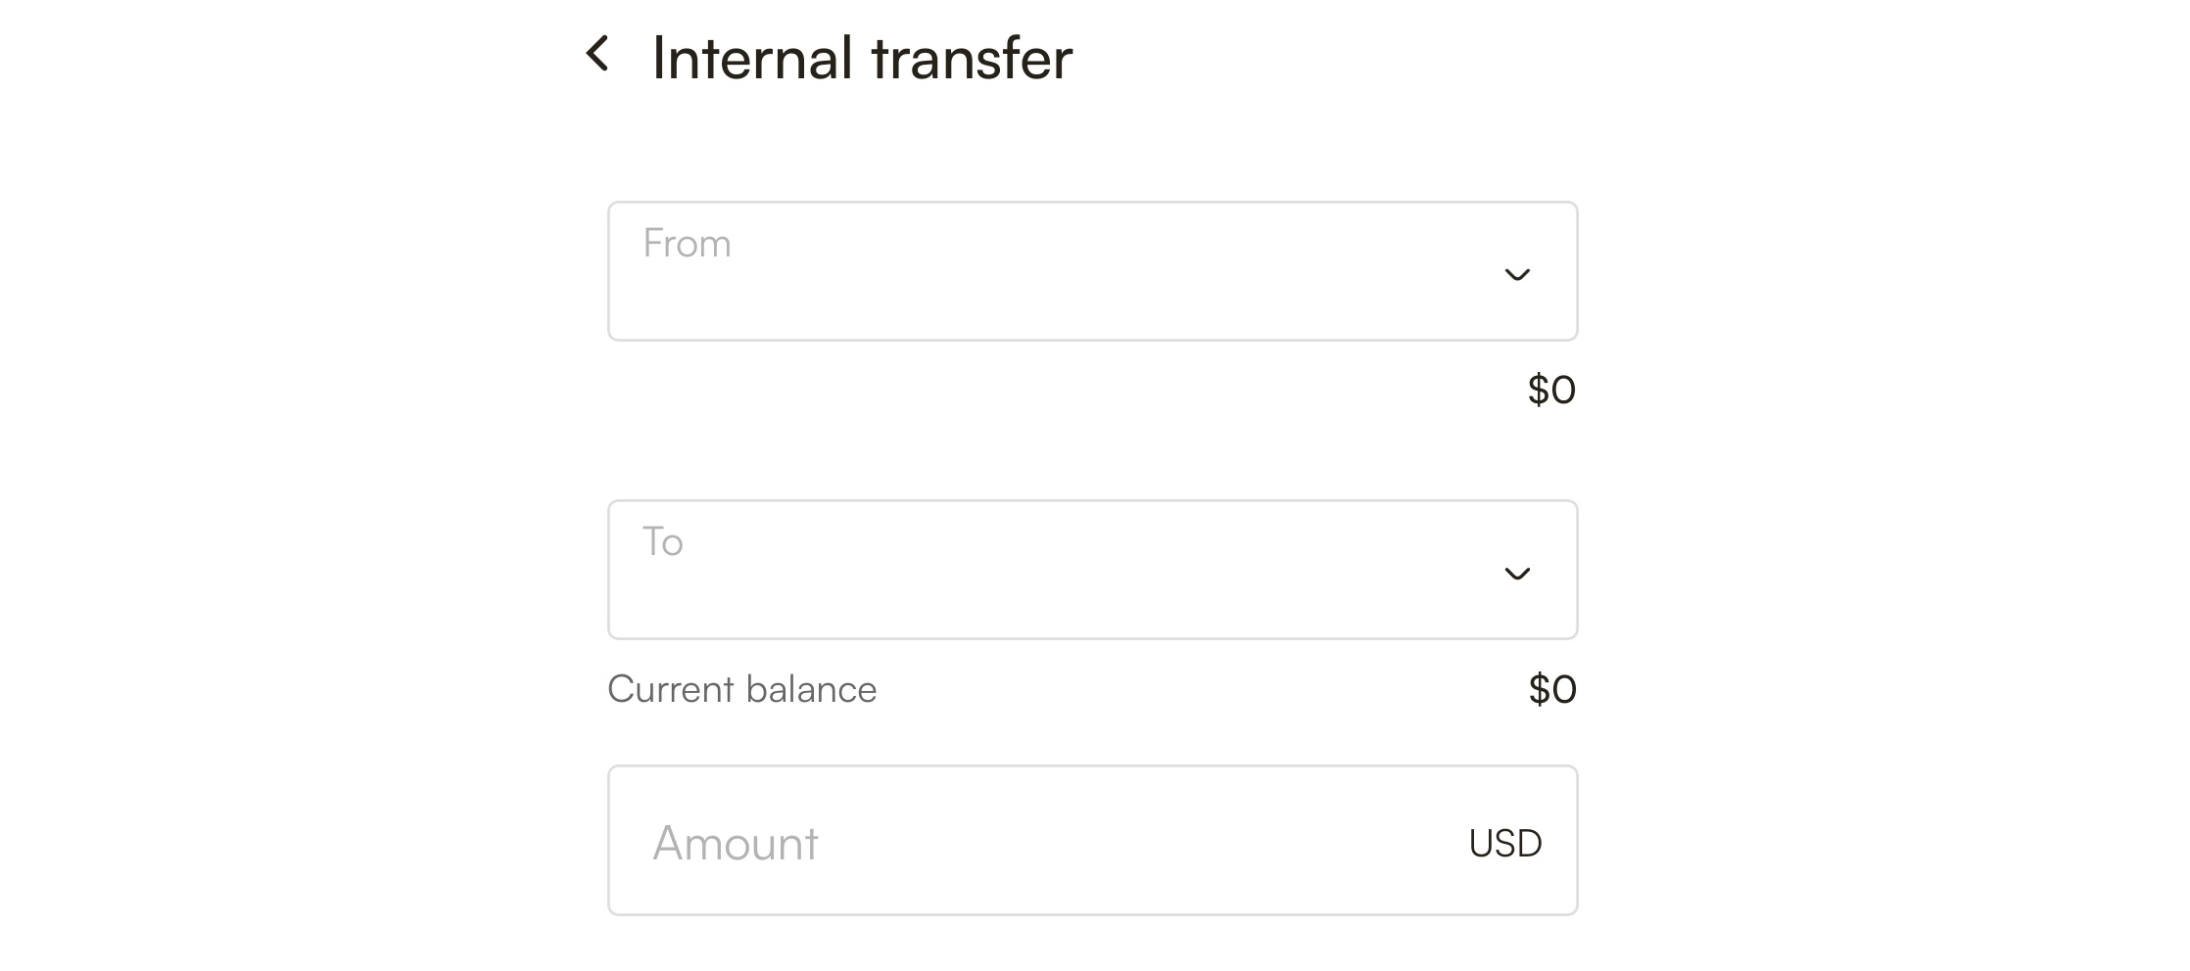
Task: Open the To account dropdown
Action: pyautogui.click(x=1092, y=570)
